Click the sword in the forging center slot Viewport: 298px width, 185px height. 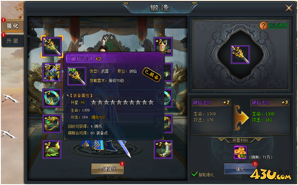tap(240, 54)
